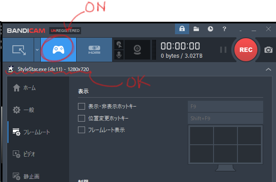
Task: Click the lock icon in the title bar
Action: pyautogui.click(x=182, y=29)
